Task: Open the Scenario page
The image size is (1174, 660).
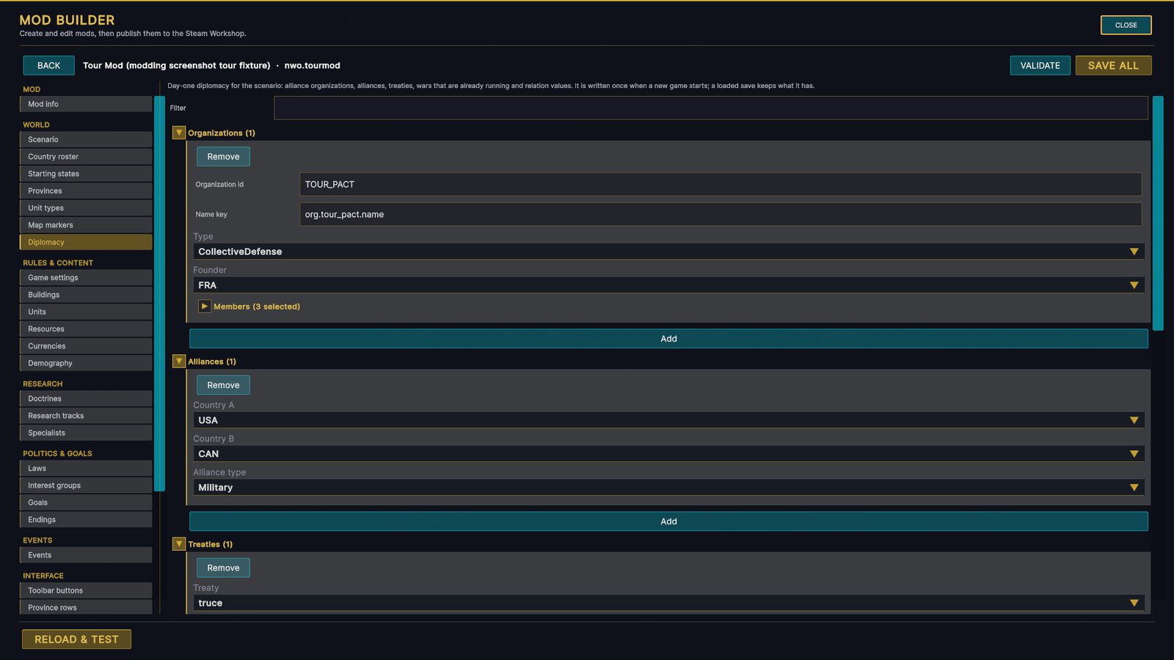Action: click(86, 139)
